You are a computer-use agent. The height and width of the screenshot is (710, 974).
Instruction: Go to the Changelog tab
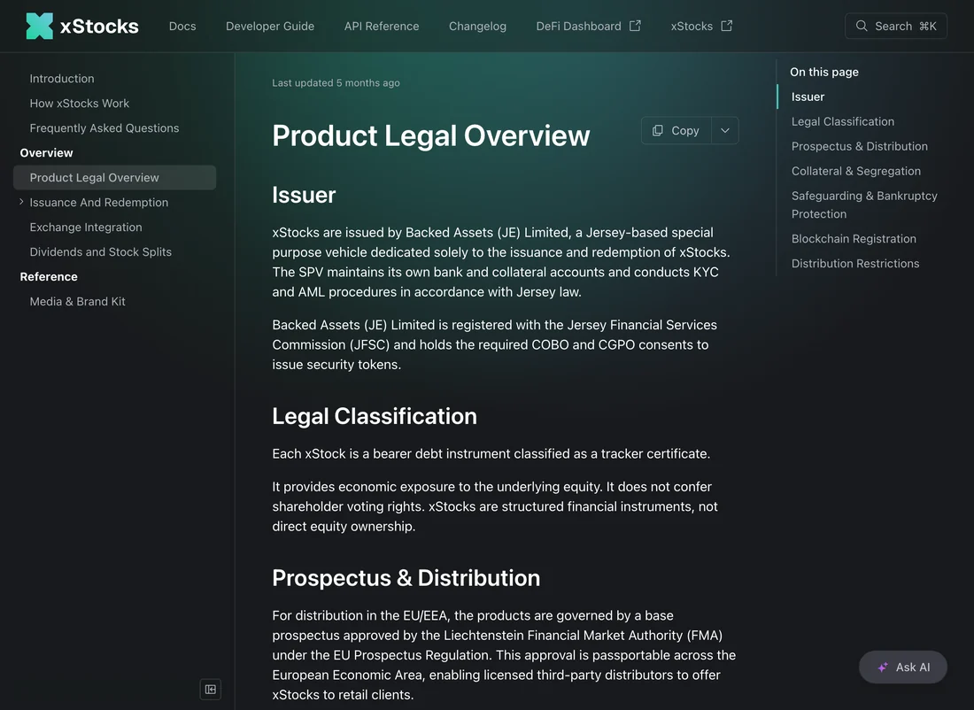[477, 26]
